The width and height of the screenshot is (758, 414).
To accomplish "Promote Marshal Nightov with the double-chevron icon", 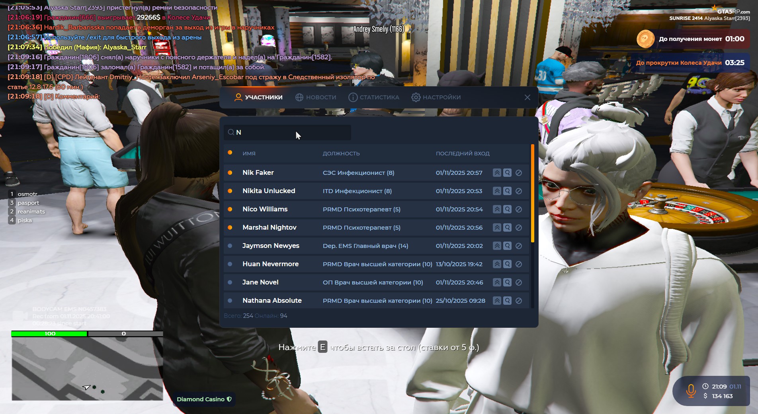I will click(x=497, y=228).
